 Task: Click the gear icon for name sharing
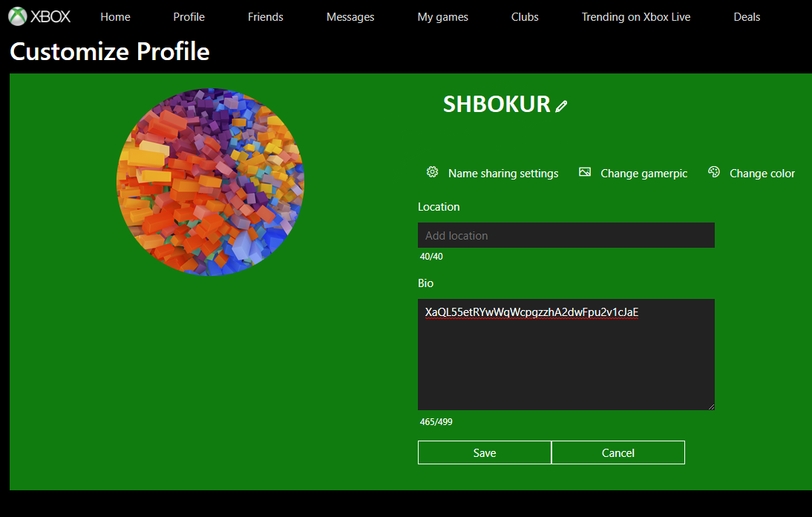tap(433, 172)
